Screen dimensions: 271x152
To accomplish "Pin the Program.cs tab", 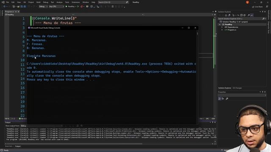I will coord(16,12).
